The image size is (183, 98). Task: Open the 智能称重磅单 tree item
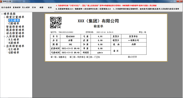[x=15, y=27]
